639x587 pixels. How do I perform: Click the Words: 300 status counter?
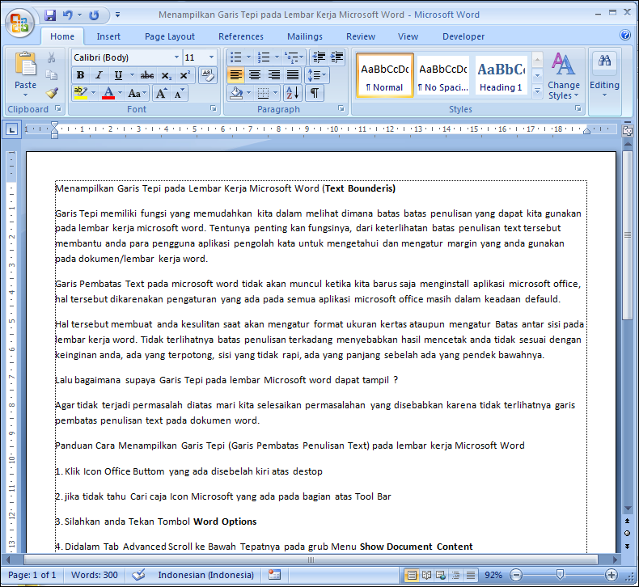point(94,575)
